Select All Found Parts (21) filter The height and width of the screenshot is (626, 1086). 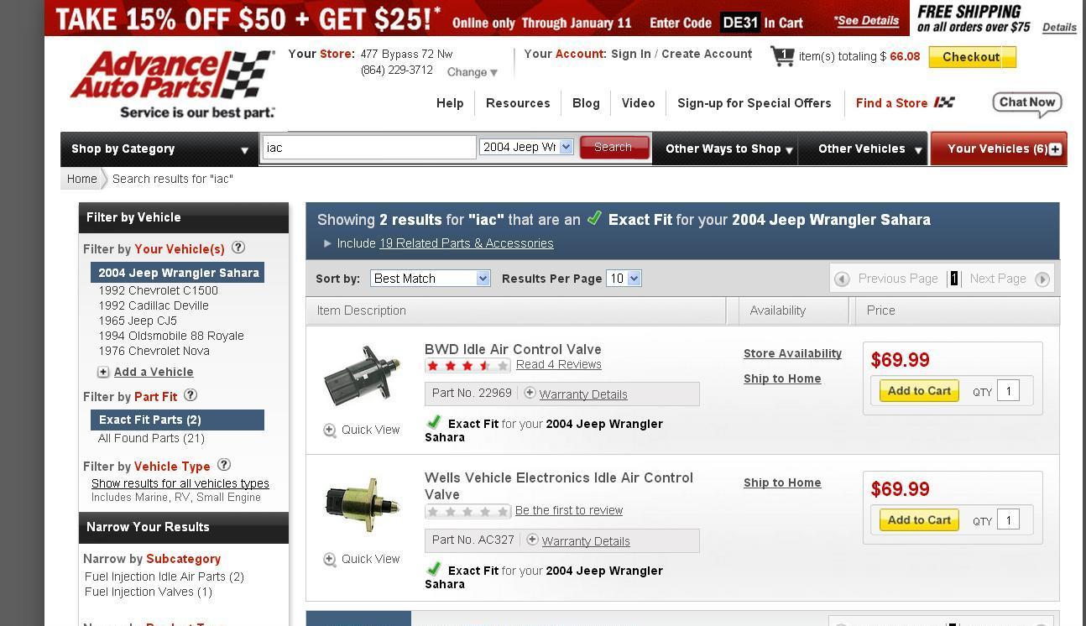(x=151, y=438)
